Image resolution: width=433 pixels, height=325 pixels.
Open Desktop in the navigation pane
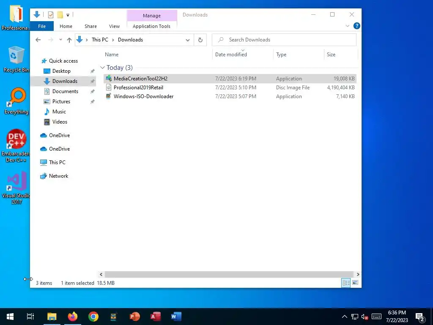61,71
